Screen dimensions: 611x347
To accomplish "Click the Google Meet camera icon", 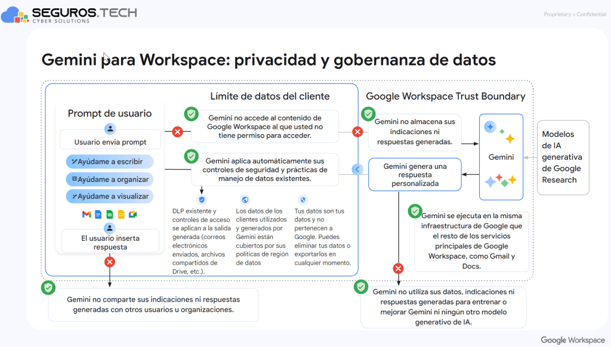I will (x=133, y=214).
